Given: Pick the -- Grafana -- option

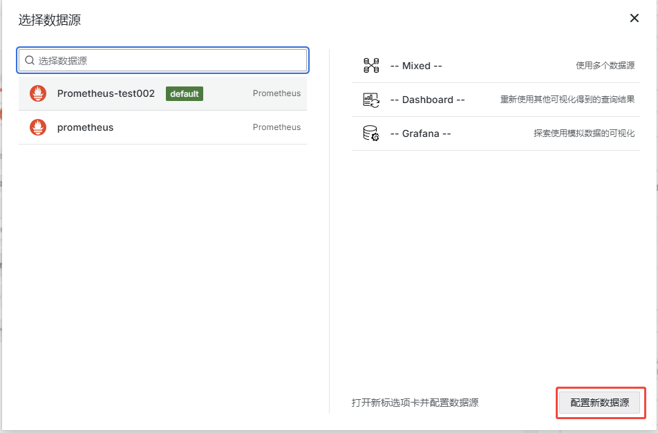Looking at the screenshot, I should click(x=420, y=133).
